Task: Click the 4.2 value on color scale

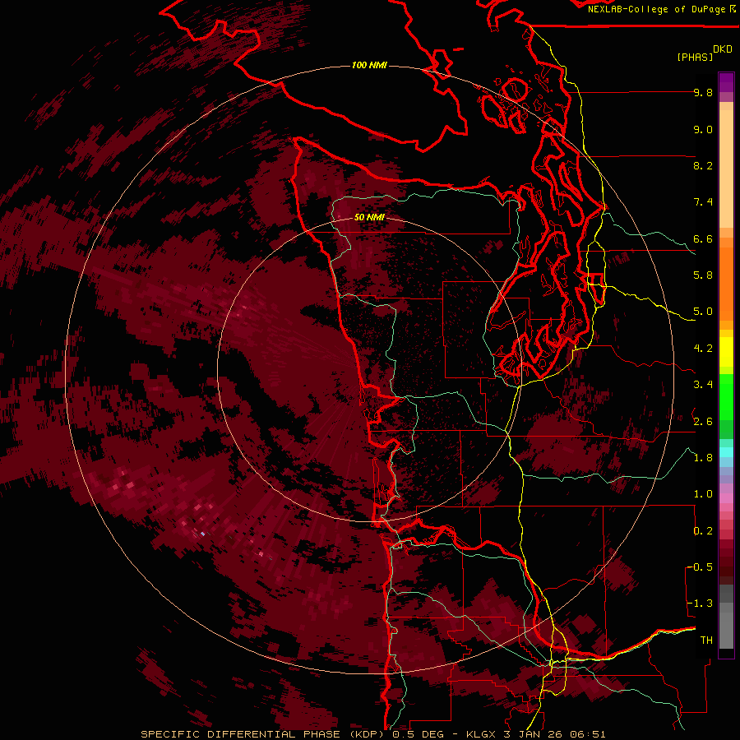Action: [x=703, y=349]
